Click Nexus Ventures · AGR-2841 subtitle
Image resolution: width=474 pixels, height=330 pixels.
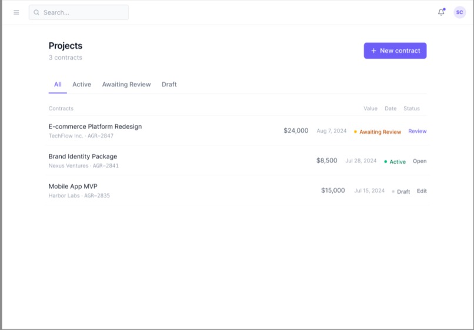pos(84,166)
